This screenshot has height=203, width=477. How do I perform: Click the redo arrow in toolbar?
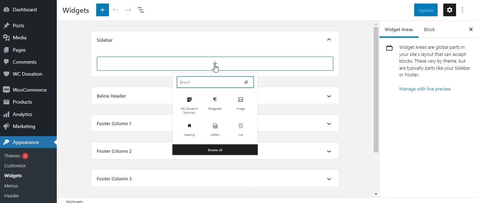tap(128, 10)
